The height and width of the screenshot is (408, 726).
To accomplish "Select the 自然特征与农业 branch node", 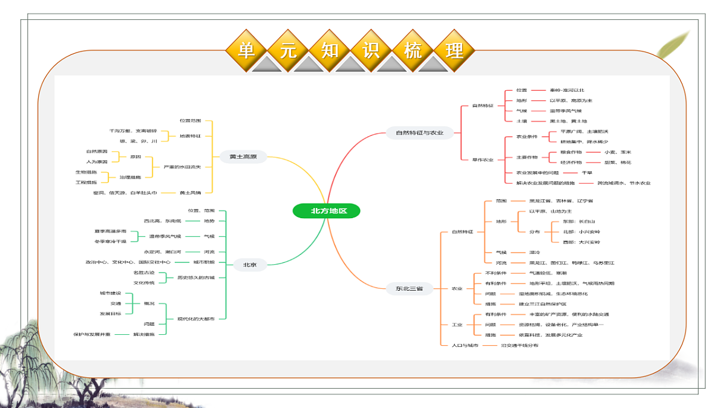I will click(x=419, y=132).
